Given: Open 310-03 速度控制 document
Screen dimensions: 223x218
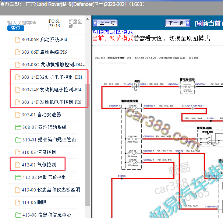Looking at the screenshot, I should coord(39,152).
